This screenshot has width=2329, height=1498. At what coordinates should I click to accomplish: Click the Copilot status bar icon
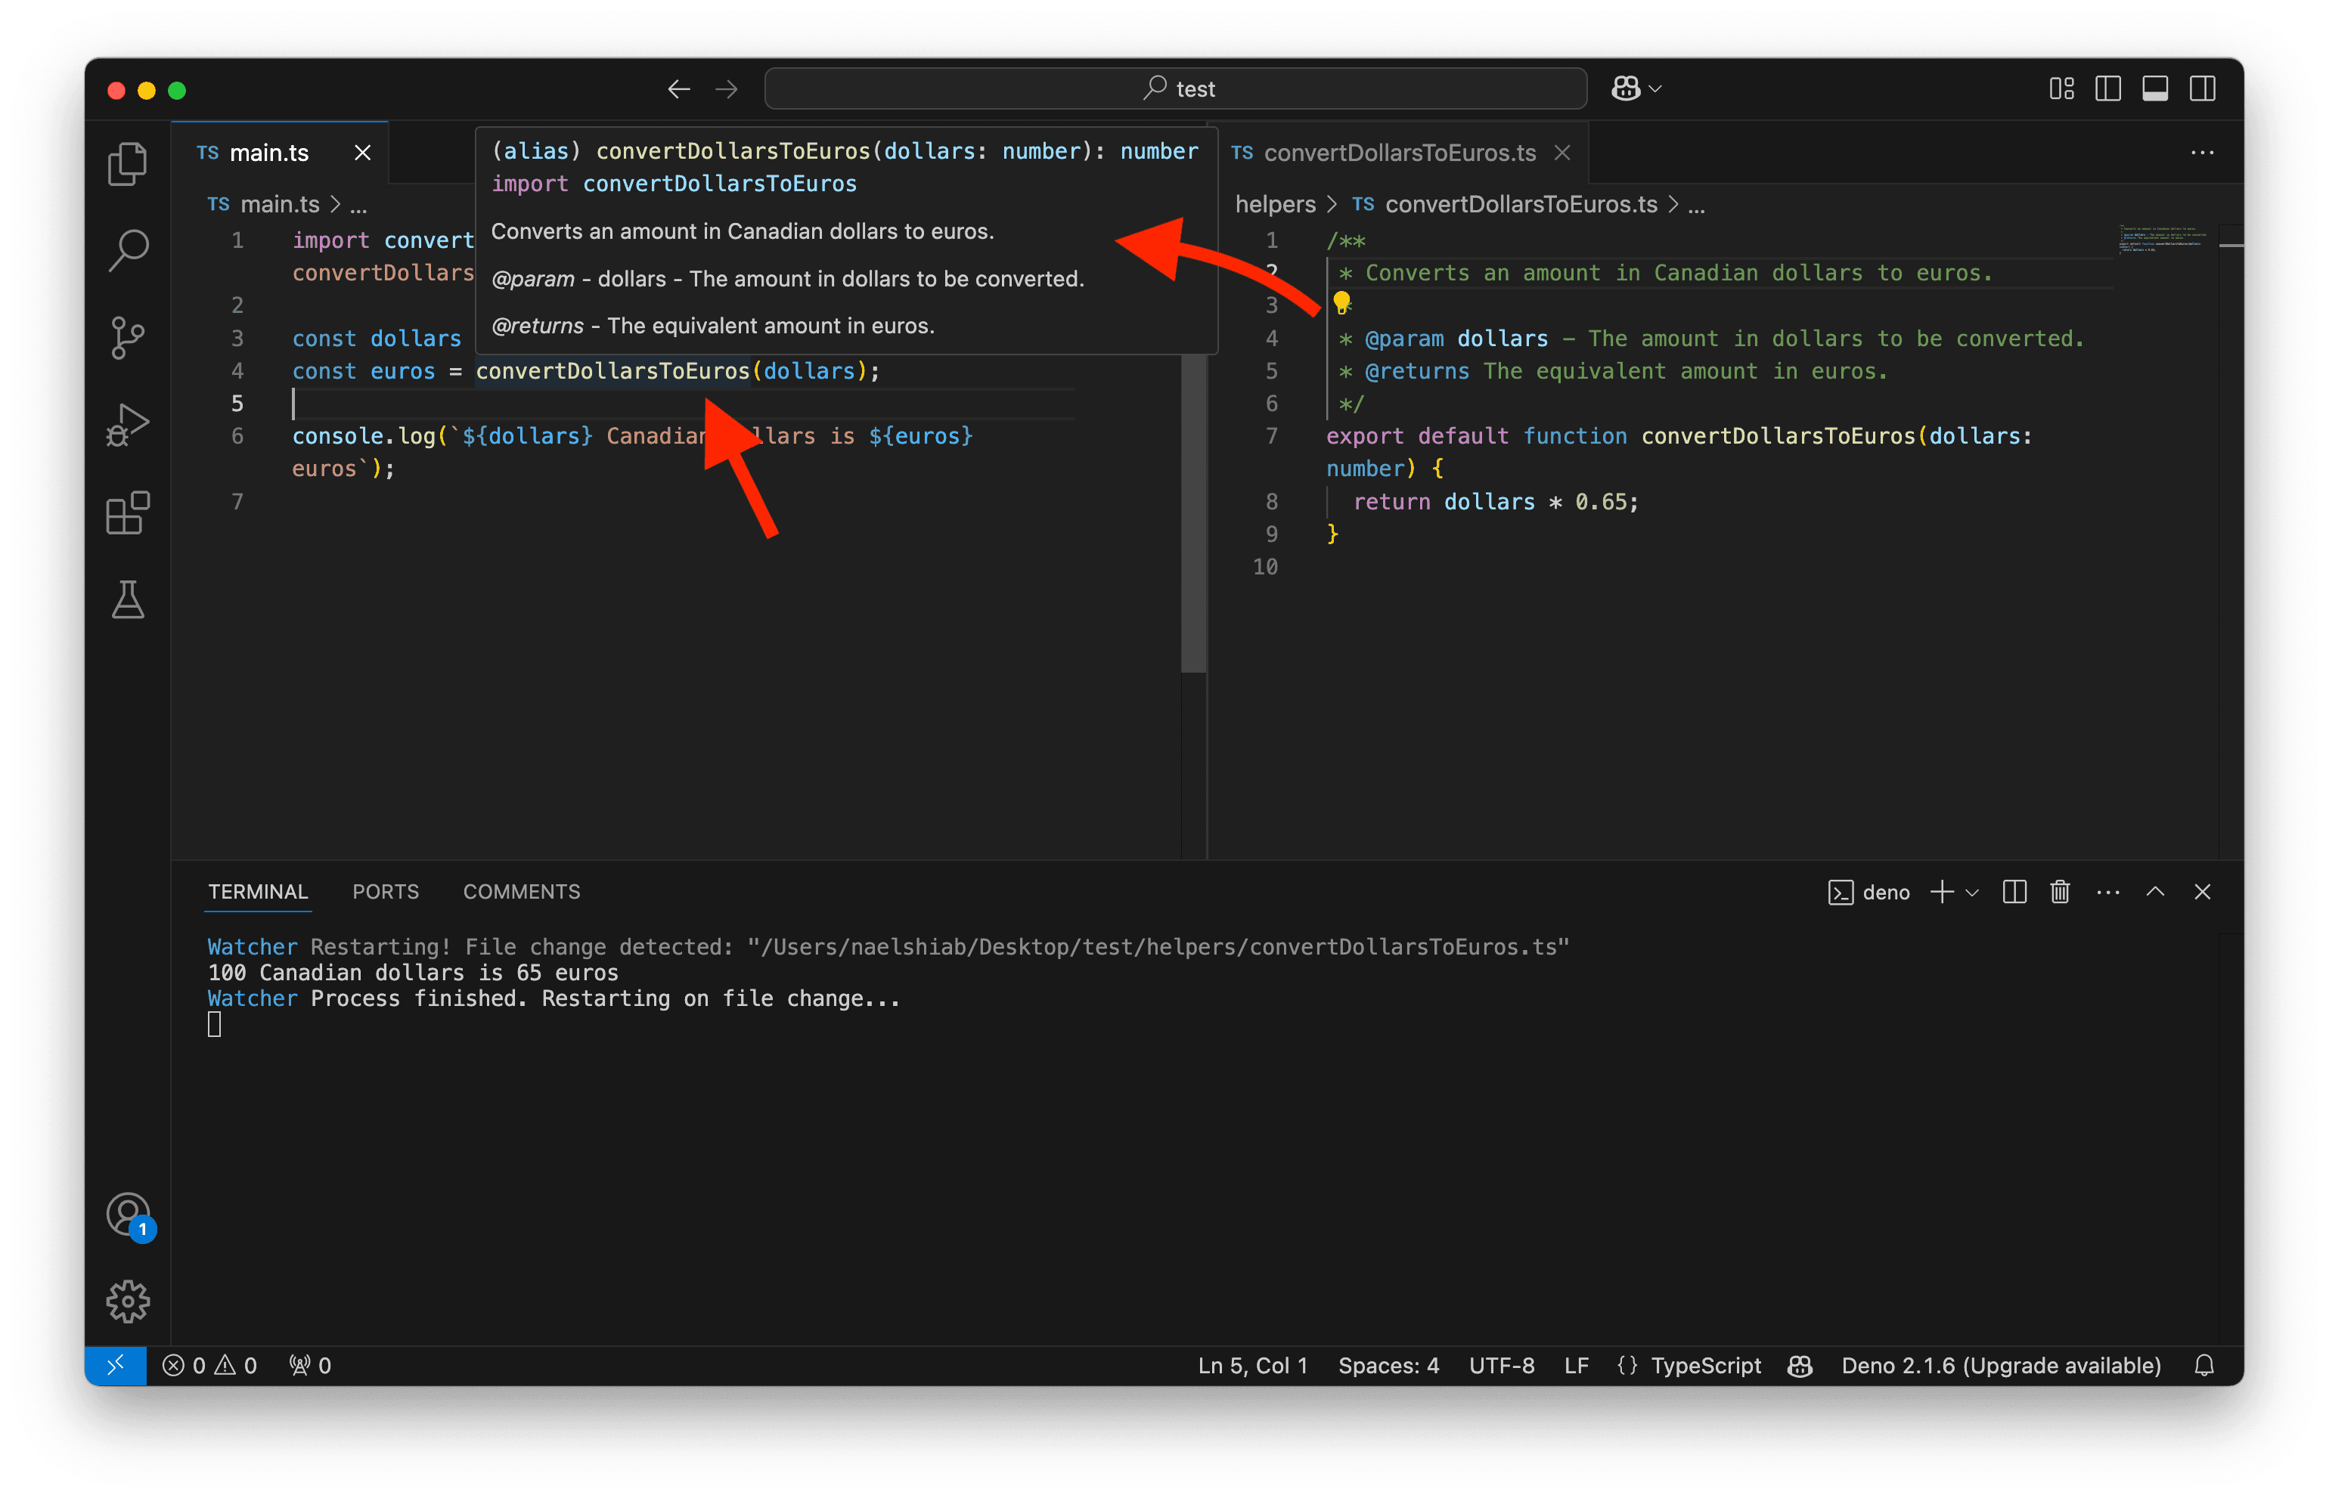1800,1366
